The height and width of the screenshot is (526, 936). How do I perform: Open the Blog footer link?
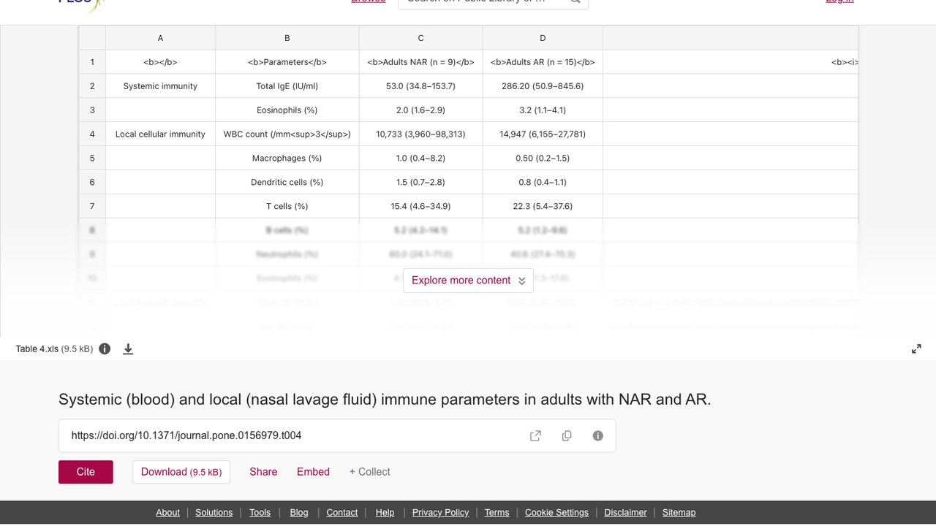pyautogui.click(x=299, y=513)
